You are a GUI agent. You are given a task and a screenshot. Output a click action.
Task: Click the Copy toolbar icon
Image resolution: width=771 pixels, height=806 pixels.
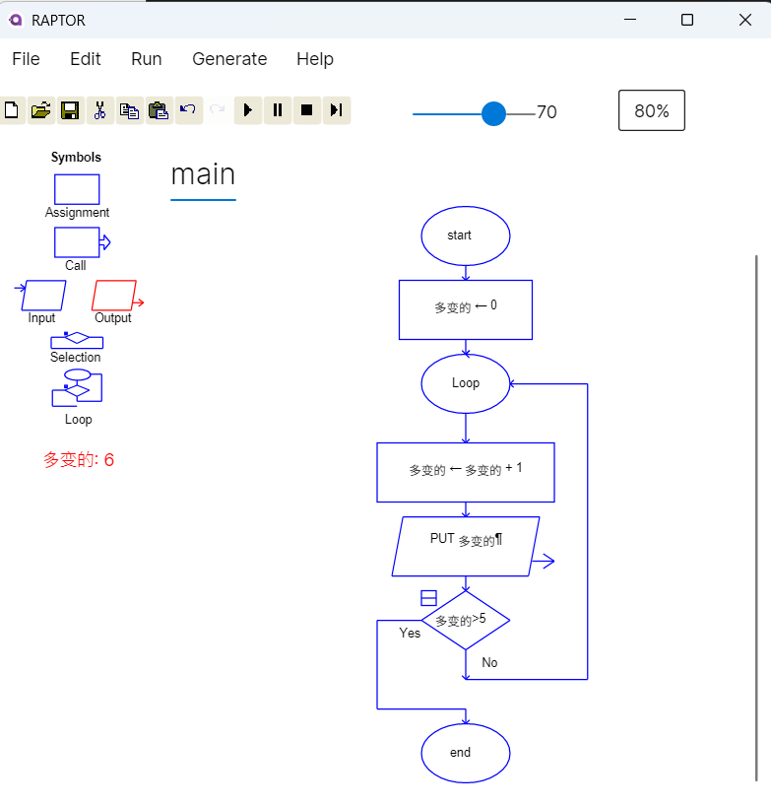[129, 110]
